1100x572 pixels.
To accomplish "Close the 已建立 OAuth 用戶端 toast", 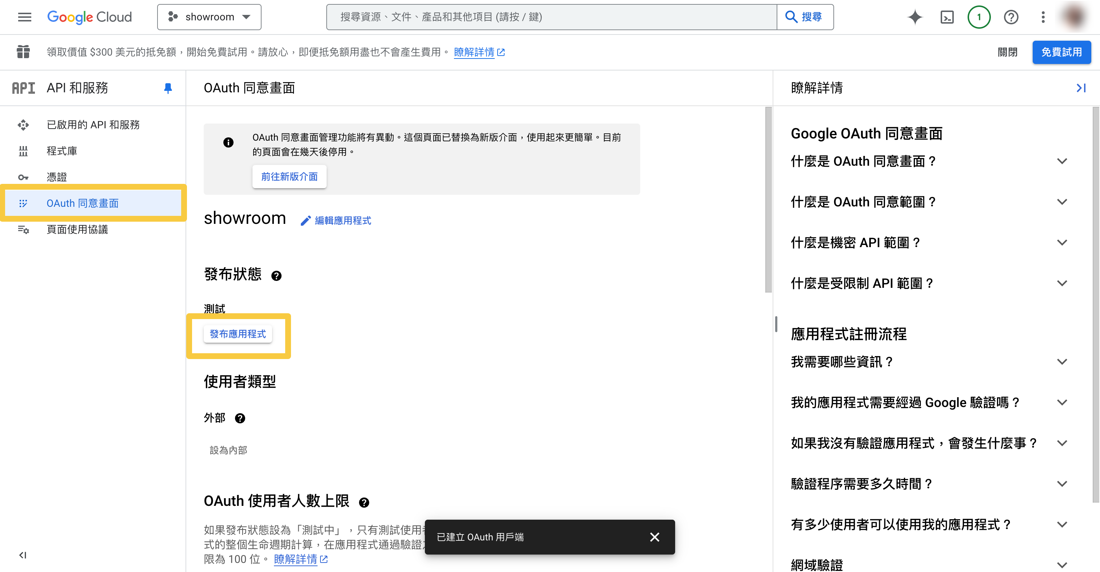I will point(654,537).
